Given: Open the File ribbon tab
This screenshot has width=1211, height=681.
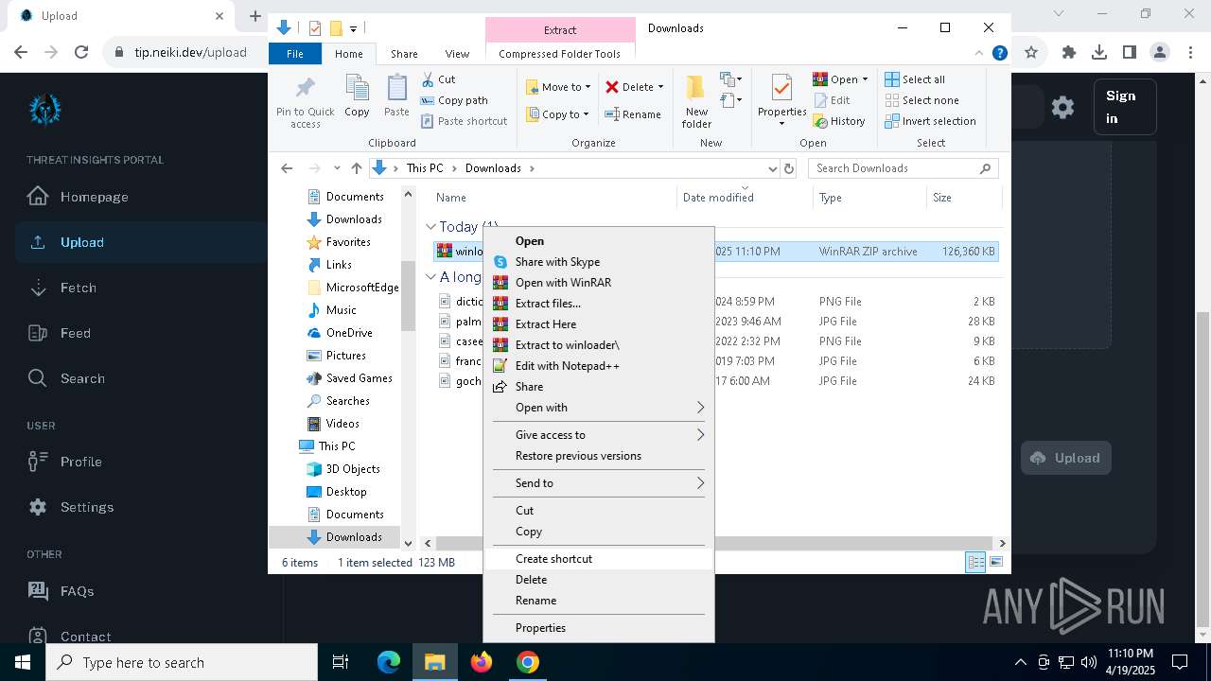Looking at the screenshot, I should [x=295, y=54].
